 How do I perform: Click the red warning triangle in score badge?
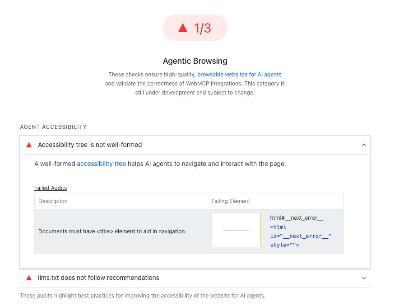pos(183,28)
